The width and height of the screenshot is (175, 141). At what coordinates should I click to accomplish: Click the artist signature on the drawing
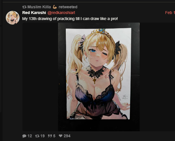point(124,97)
